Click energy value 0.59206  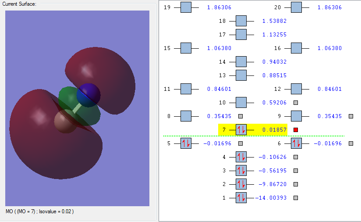pyautogui.click(x=274, y=103)
